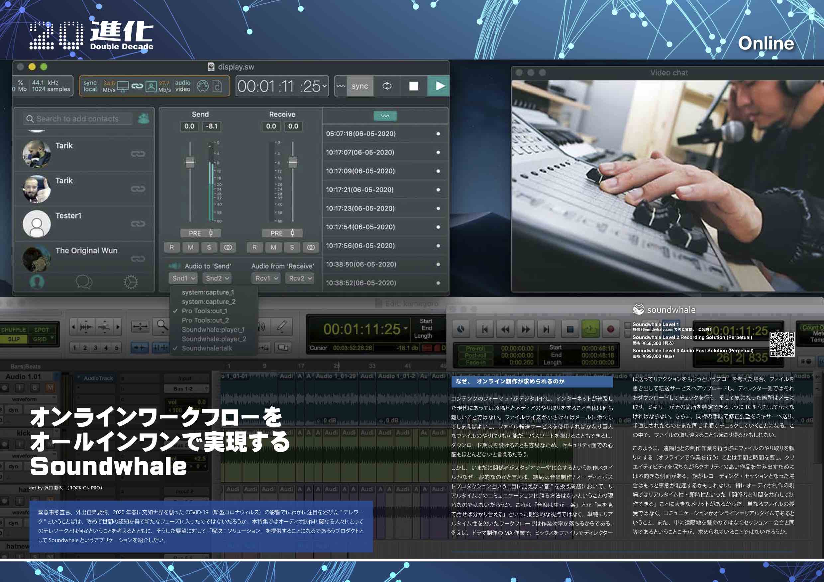Select recording 10:38:50(06-05-2020)
824x582 pixels.
(x=385, y=264)
